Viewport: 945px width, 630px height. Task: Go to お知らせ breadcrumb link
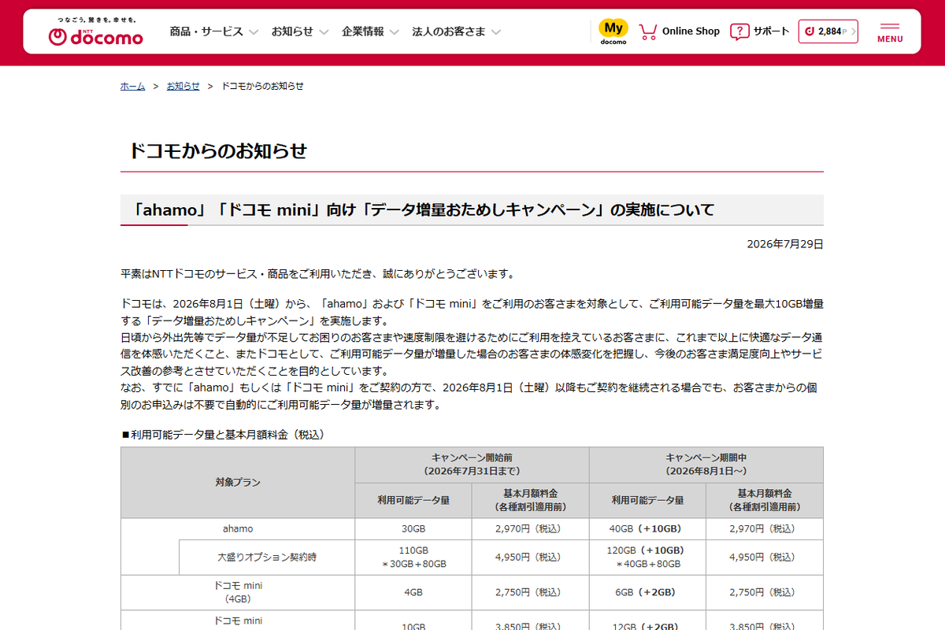click(x=183, y=86)
